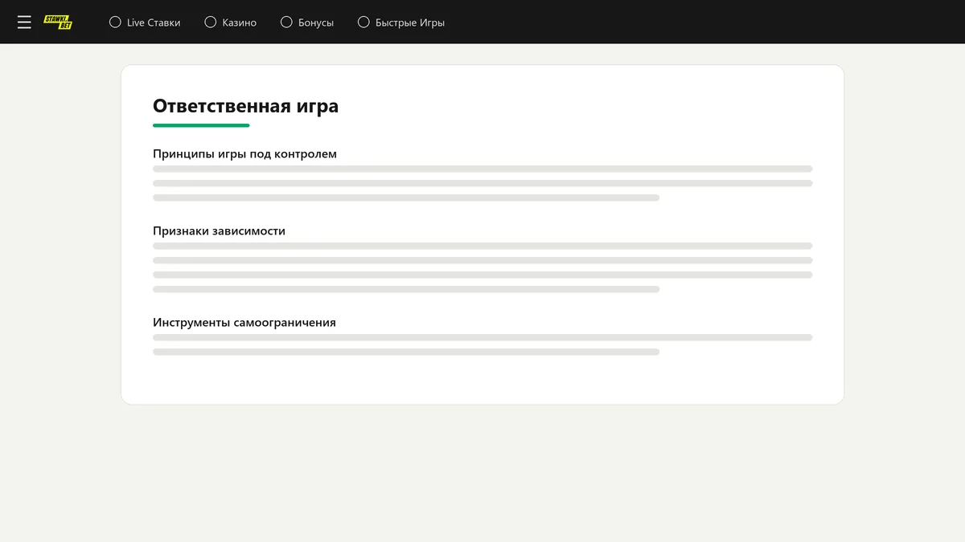The height and width of the screenshot is (542, 965).
Task: Click the circle icon beside Быстрые Игры
Action: [363, 22]
